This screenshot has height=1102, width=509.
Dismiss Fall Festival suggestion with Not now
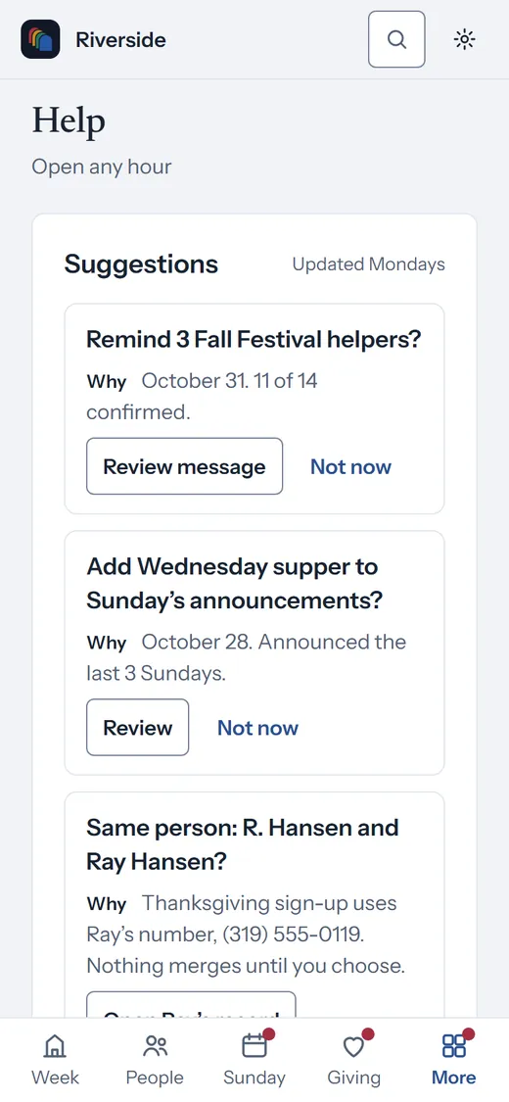351,466
